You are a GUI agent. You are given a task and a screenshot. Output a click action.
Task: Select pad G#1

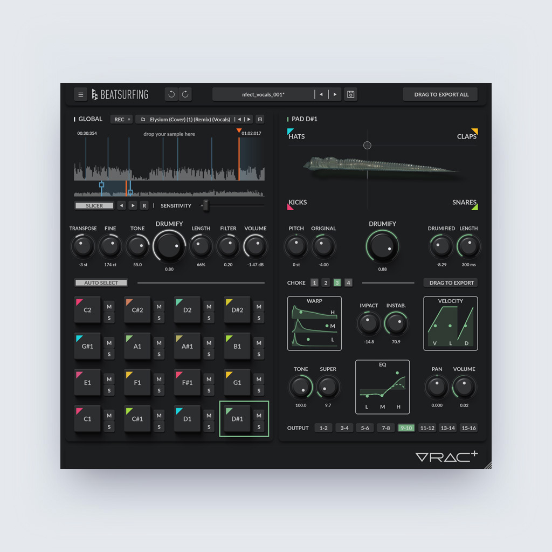coord(87,346)
